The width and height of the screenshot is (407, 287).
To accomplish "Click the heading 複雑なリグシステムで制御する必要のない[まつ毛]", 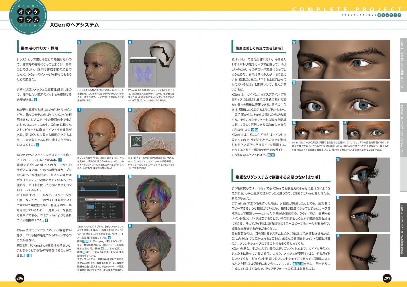I will pos(277,177).
